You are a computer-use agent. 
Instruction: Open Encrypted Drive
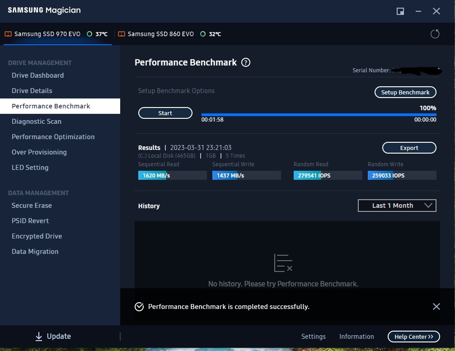(x=37, y=236)
